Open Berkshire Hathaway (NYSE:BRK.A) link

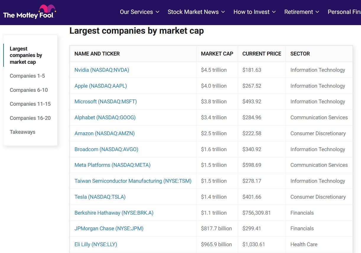(x=114, y=213)
